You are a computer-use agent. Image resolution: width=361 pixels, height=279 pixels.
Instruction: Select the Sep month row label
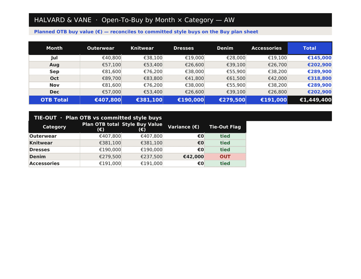tap(54, 71)
